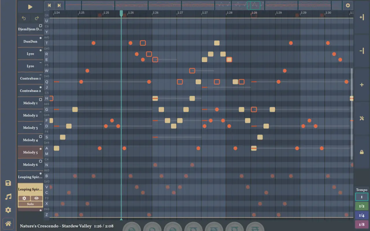Set tempo to 1
Viewport: 370px width, 231px height.
[362, 197]
